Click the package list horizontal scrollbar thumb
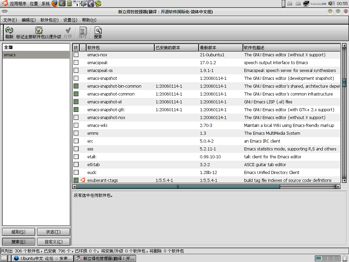Image resolution: width=349 pixels, height=262 pixels. [x=178, y=187]
